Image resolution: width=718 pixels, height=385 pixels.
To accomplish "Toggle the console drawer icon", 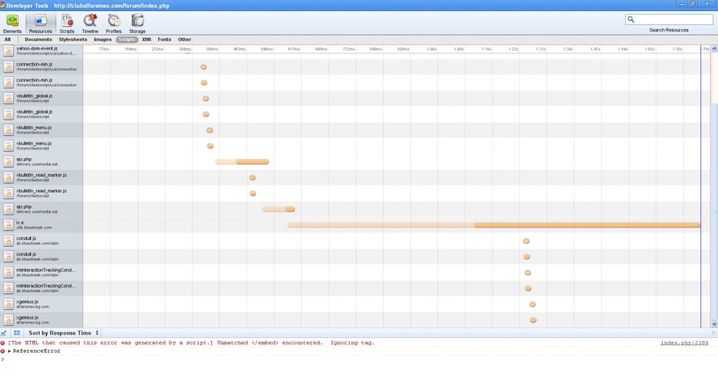I will [x=5, y=333].
